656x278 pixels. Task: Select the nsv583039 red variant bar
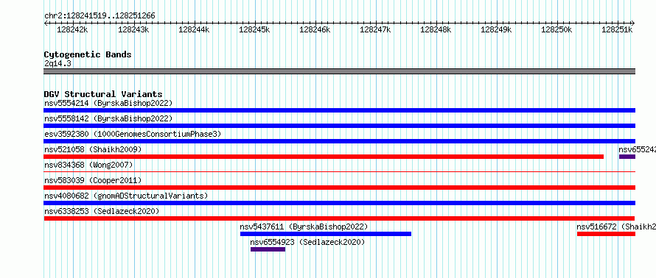pos(339,188)
